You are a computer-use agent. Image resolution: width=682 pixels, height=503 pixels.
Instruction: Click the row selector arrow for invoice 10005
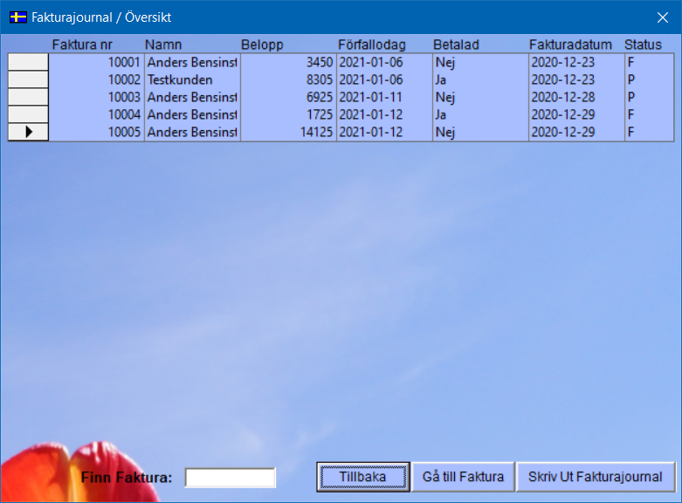point(28,132)
